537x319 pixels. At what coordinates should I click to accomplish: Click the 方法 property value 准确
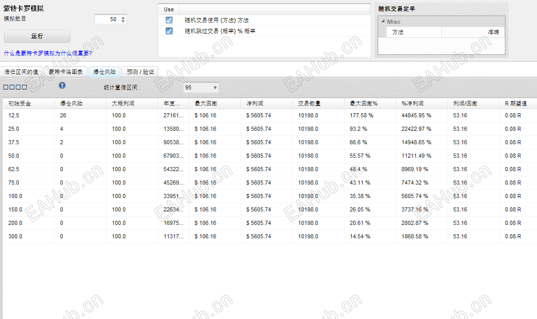tap(473, 32)
